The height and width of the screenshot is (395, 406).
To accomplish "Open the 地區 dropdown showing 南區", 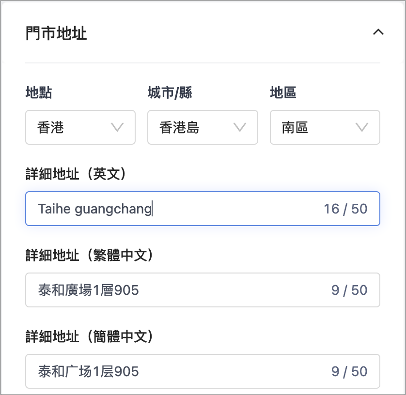I will 325,127.
